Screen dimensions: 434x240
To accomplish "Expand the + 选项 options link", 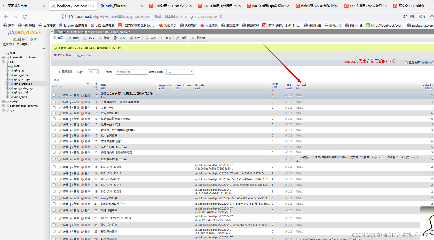I will click(x=55, y=80).
